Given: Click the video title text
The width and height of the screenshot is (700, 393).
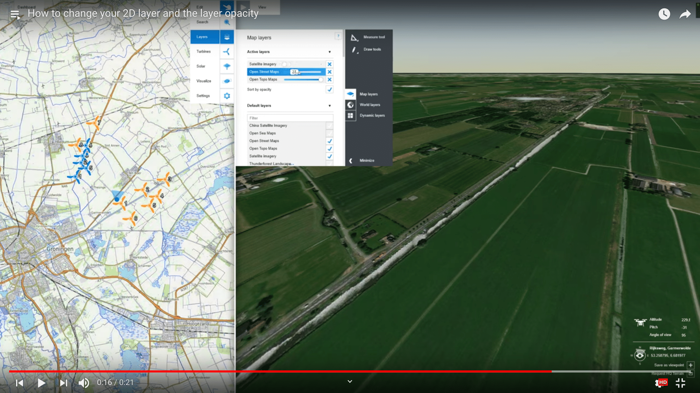Looking at the screenshot, I should 143,13.
